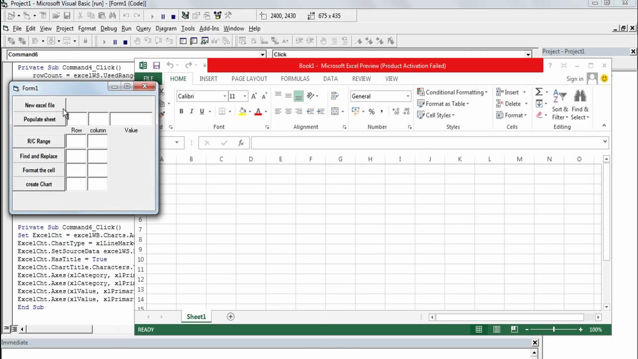The image size is (638, 359).
Task: Click the Percent Style icon
Action: (371, 111)
